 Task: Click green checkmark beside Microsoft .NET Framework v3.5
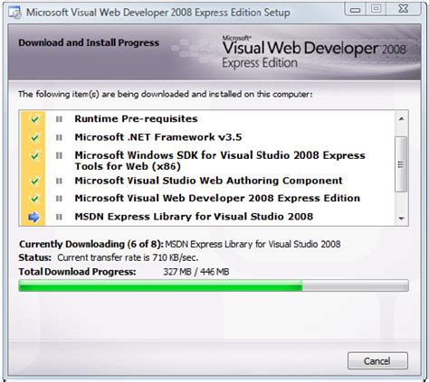pos(34,137)
